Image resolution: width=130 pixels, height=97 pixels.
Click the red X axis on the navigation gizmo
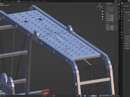pos(103,6)
